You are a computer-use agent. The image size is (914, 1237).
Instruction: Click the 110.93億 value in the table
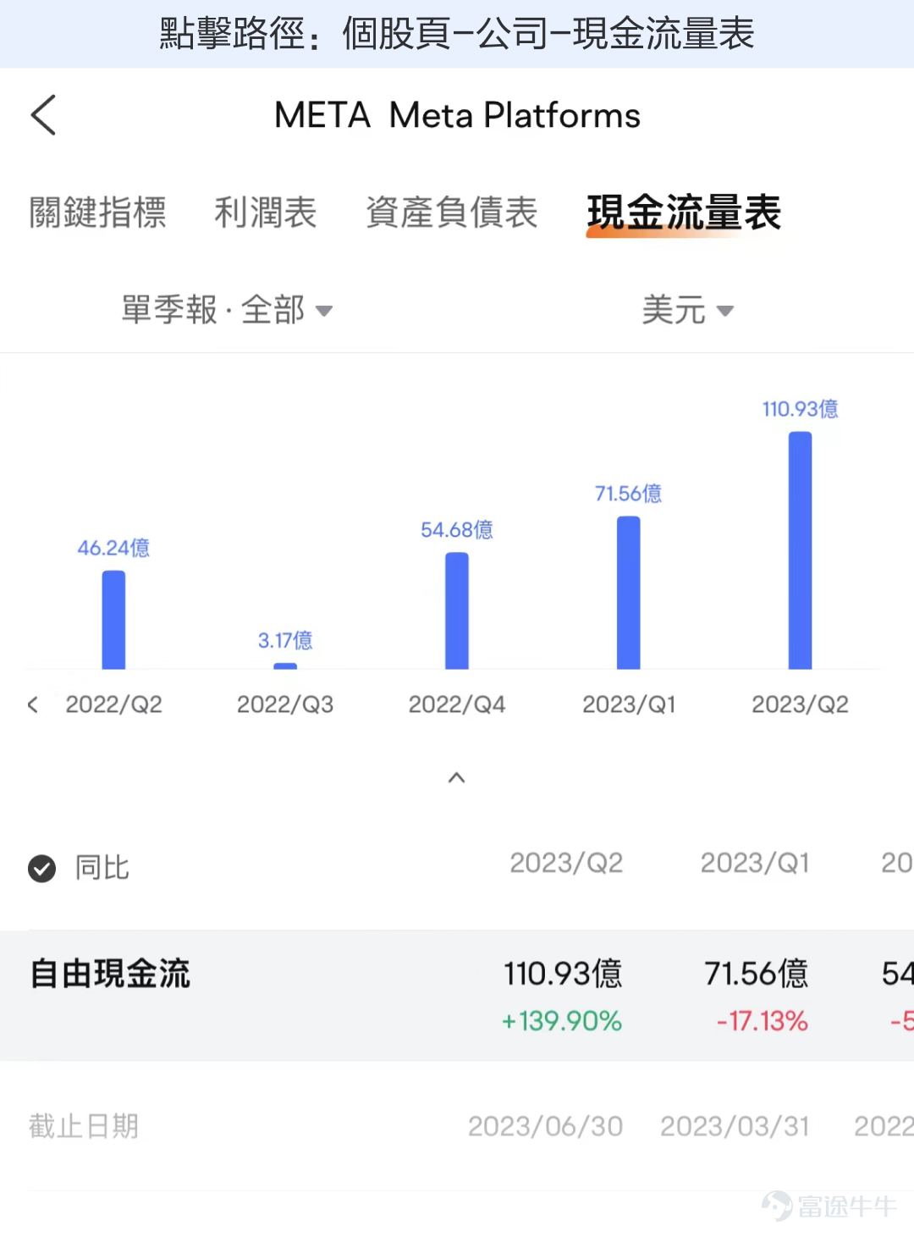563,974
